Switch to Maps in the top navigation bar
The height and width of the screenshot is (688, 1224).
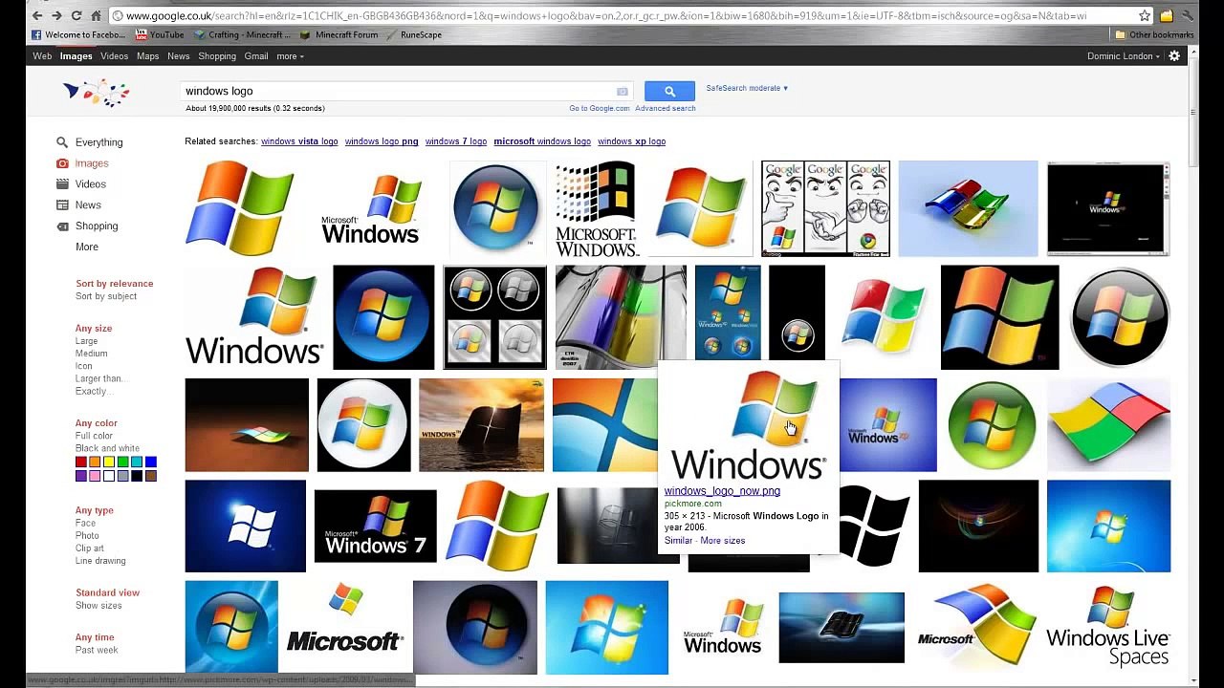point(147,56)
